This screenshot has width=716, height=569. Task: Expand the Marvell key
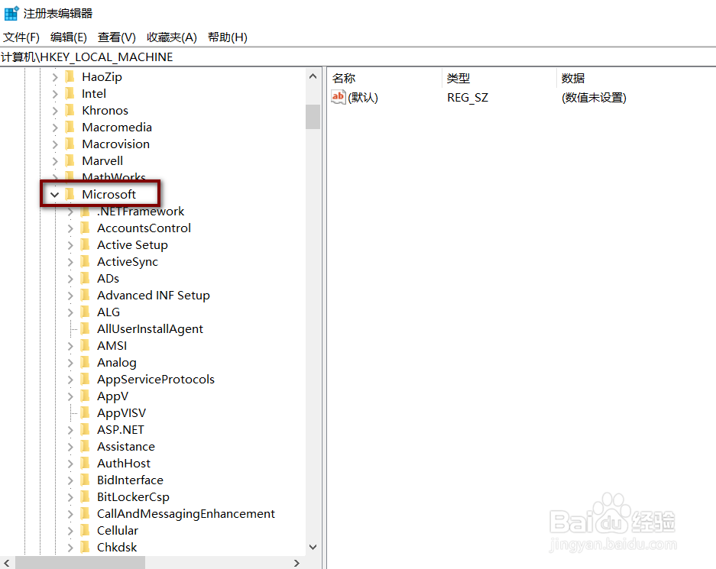coord(55,161)
